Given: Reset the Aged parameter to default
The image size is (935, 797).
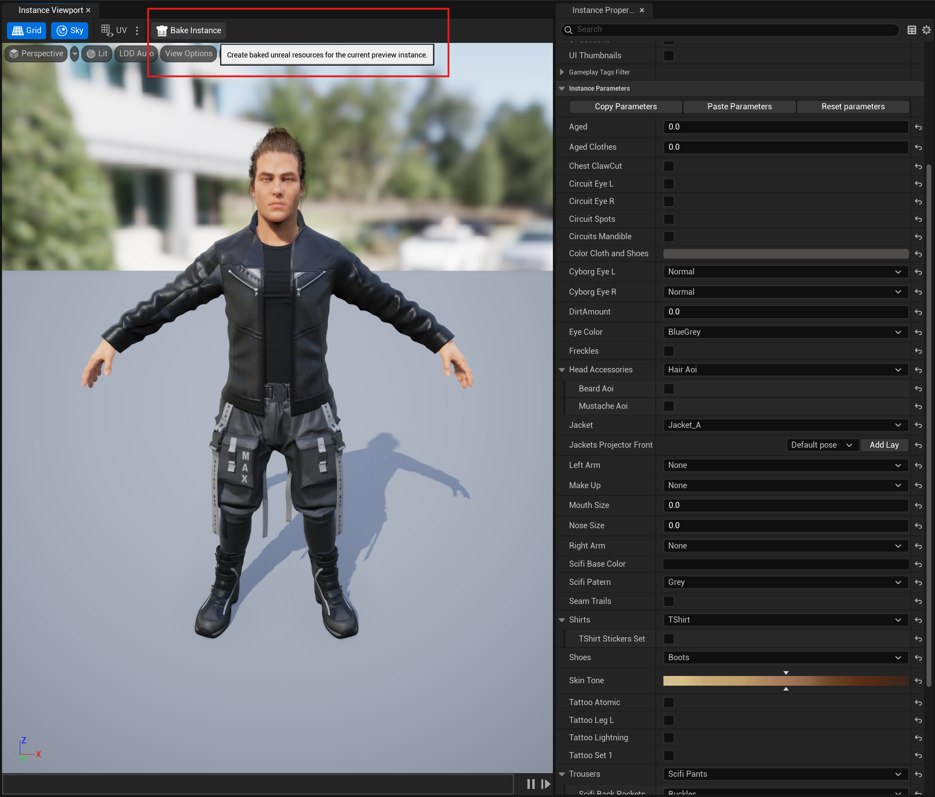Looking at the screenshot, I should point(918,127).
